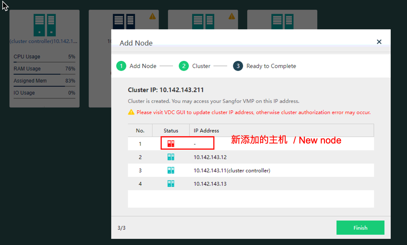
Task: Click row number 1 cell
Action: pos(140,144)
